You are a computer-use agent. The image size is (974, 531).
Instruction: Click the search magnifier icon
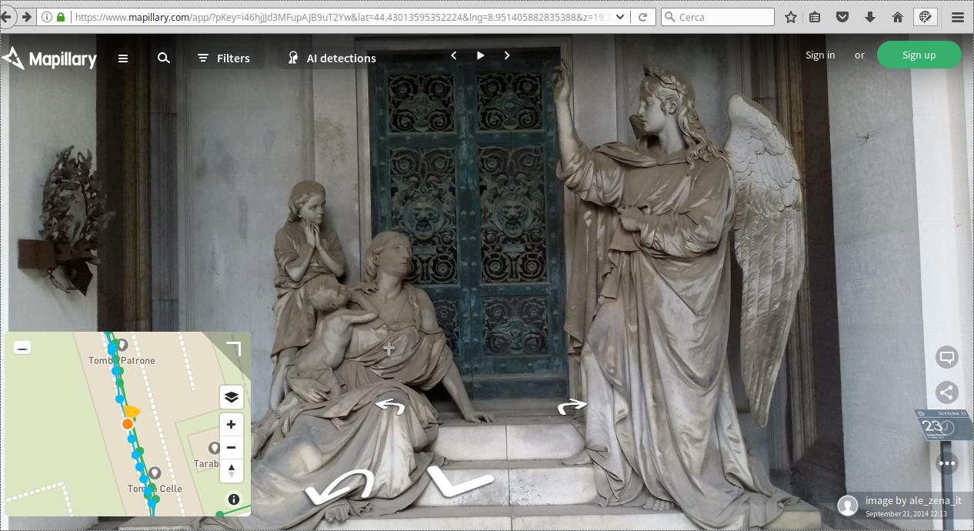click(x=164, y=58)
